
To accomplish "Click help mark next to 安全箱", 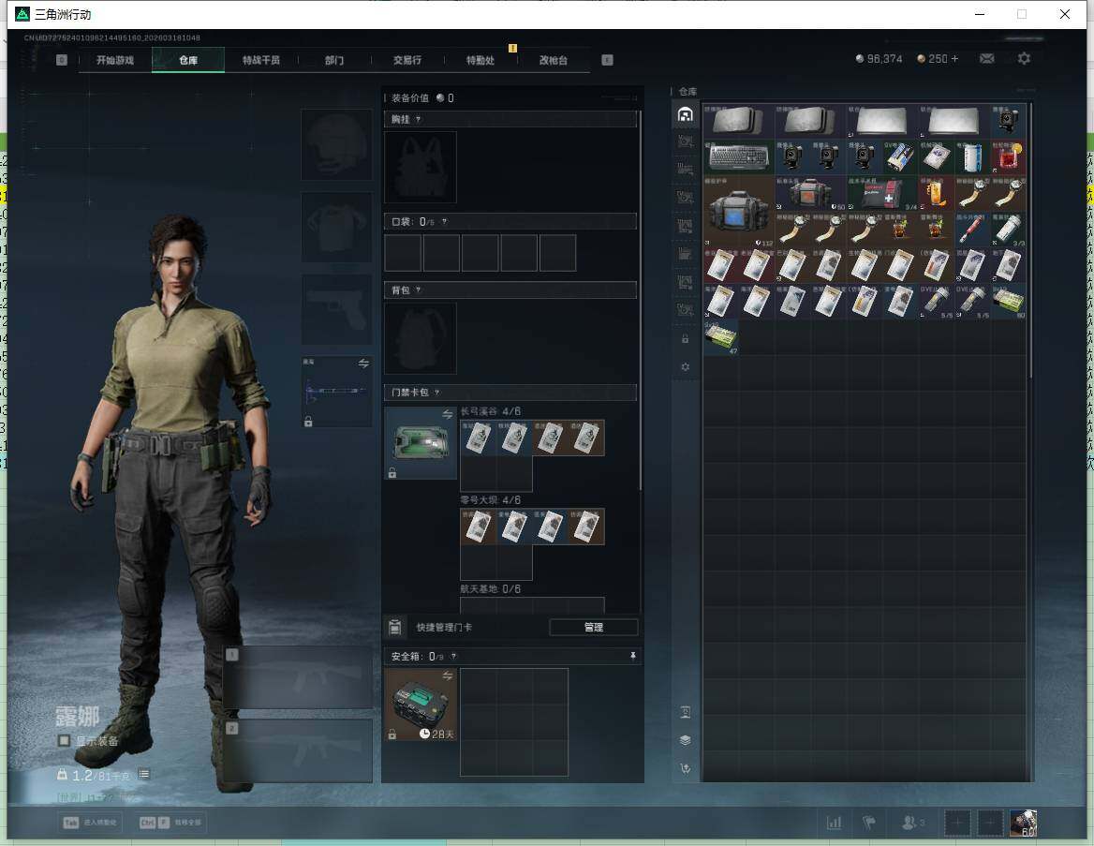I will (453, 656).
